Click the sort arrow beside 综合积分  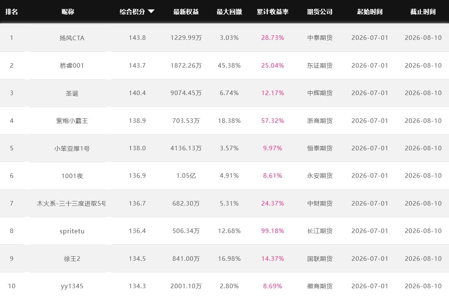click(151, 11)
